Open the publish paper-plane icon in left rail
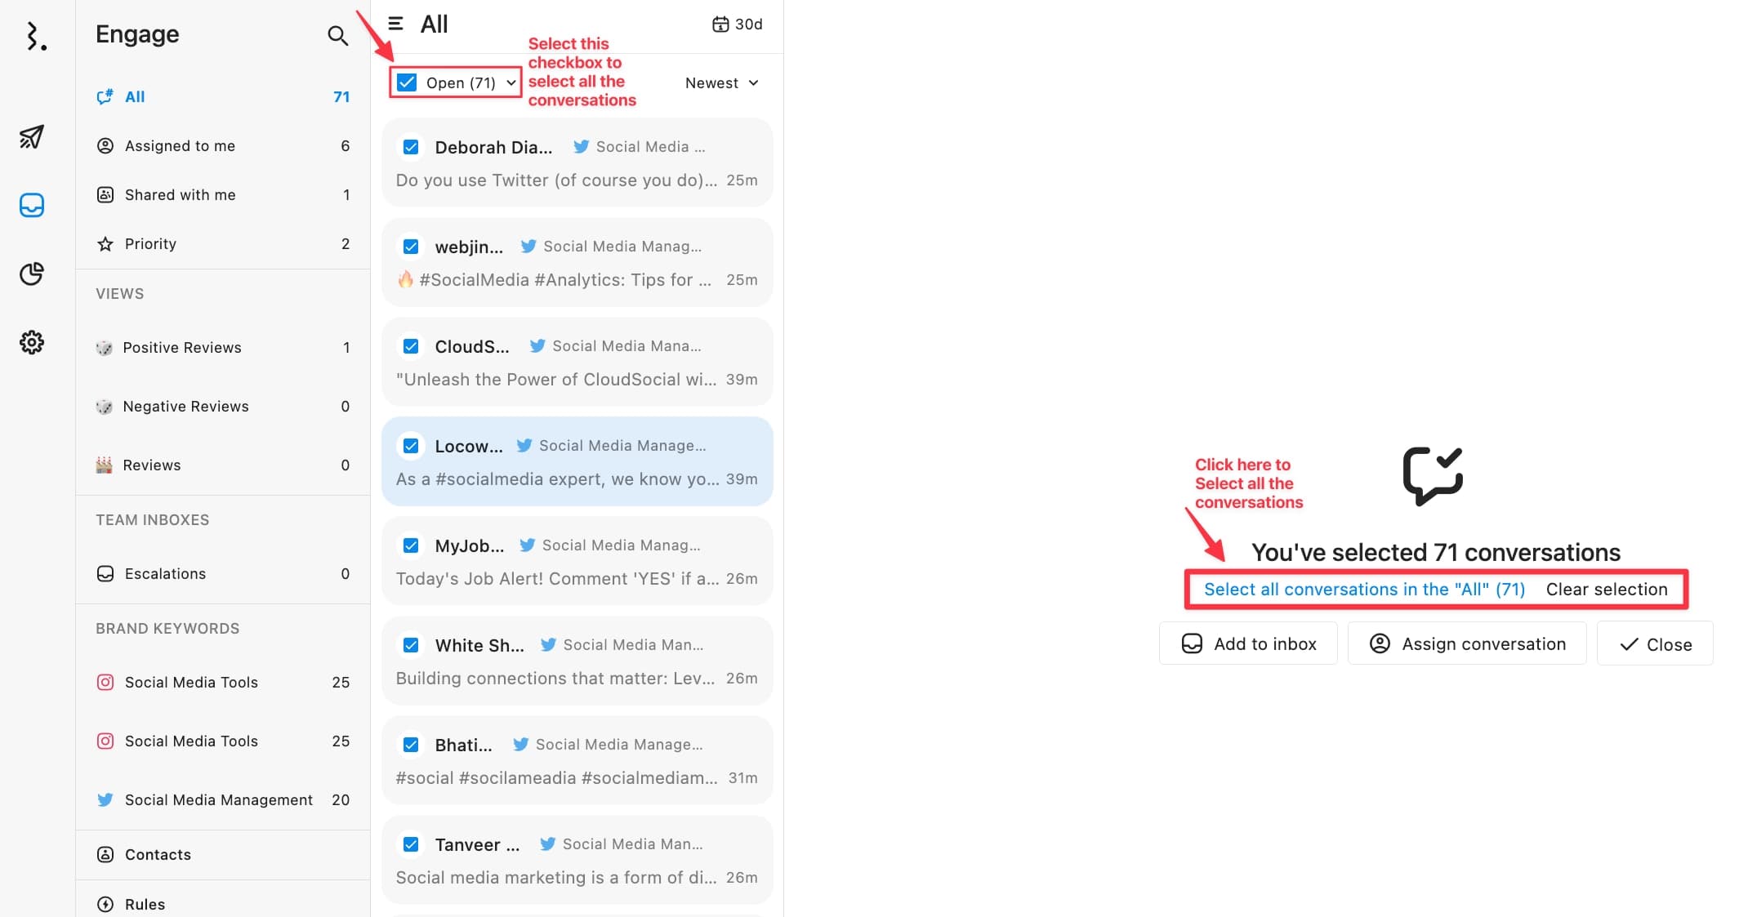1739x917 pixels. (32, 136)
